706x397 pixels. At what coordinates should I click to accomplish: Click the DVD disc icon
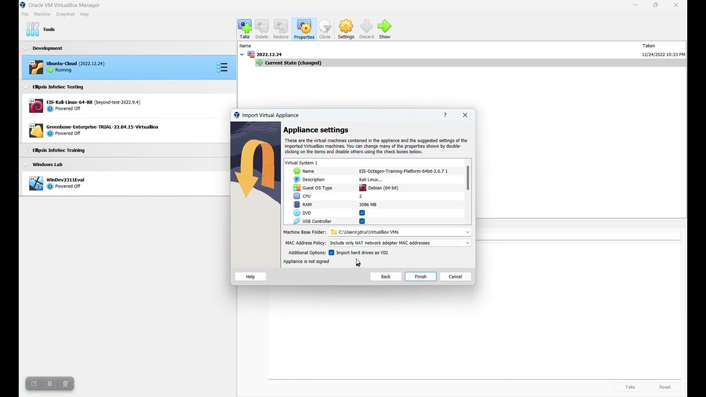click(297, 213)
